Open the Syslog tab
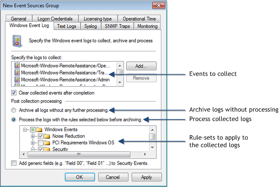The image size is (279, 187). pyautogui.click(x=91, y=26)
